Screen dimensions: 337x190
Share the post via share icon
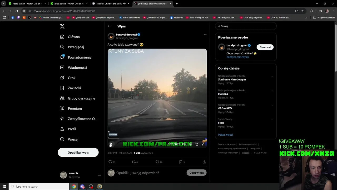click(x=204, y=162)
